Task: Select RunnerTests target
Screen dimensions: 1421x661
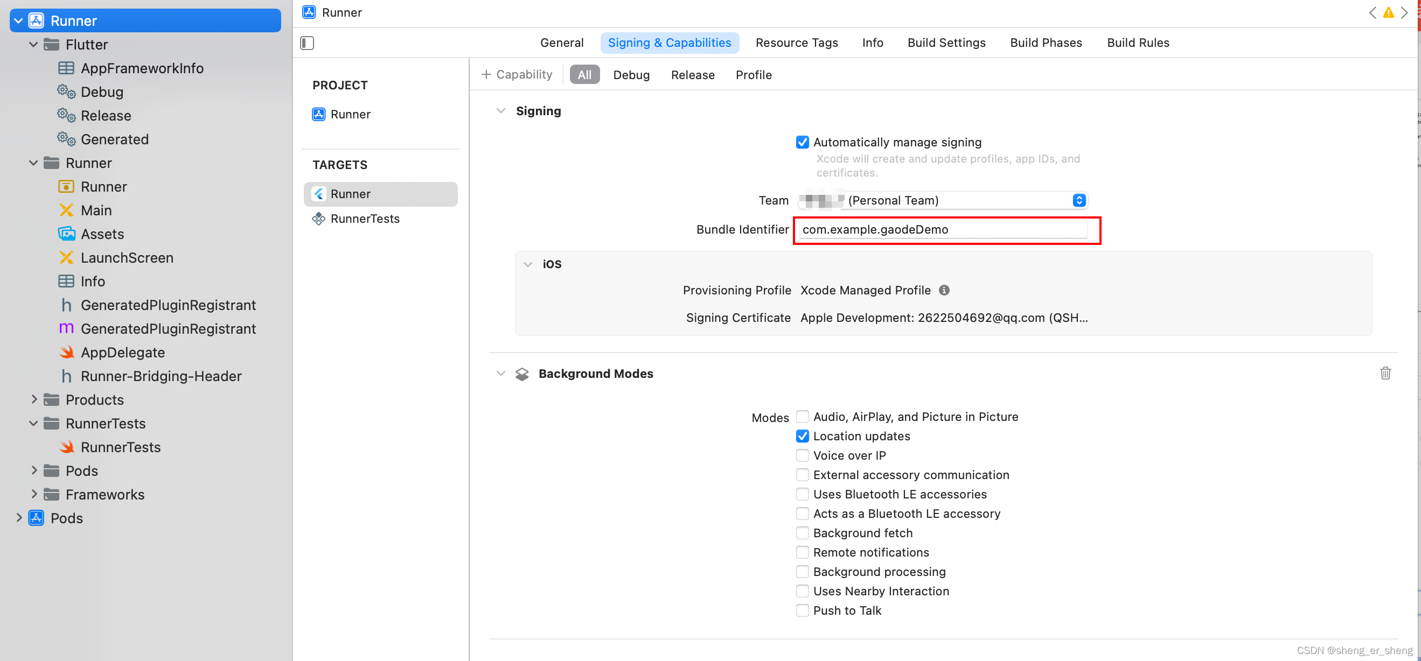Action: point(365,219)
